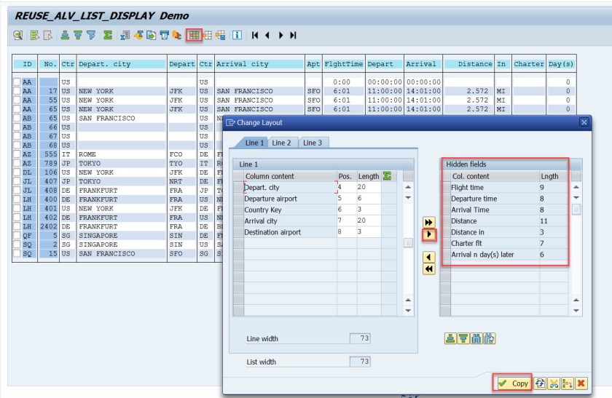Click the Sort in descending order toolbar icon
The width and height of the screenshot is (612, 398).
tap(78, 36)
